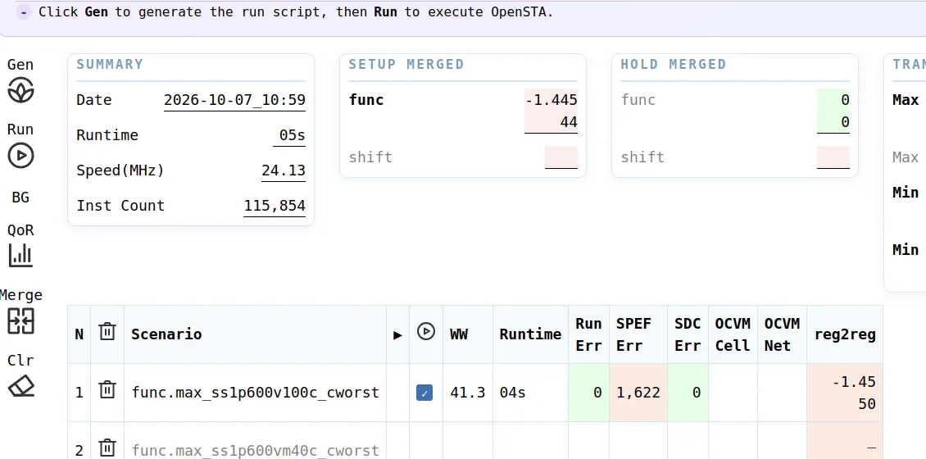The height and width of the screenshot is (459, 926).
Task: Click the func label in Hold Merged
Action: [x=638, y=100]
